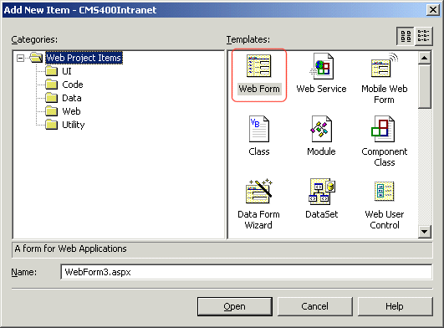Cancel the Add New Item dialog
This screenshot has height=328, width=444.
point(315,306)
